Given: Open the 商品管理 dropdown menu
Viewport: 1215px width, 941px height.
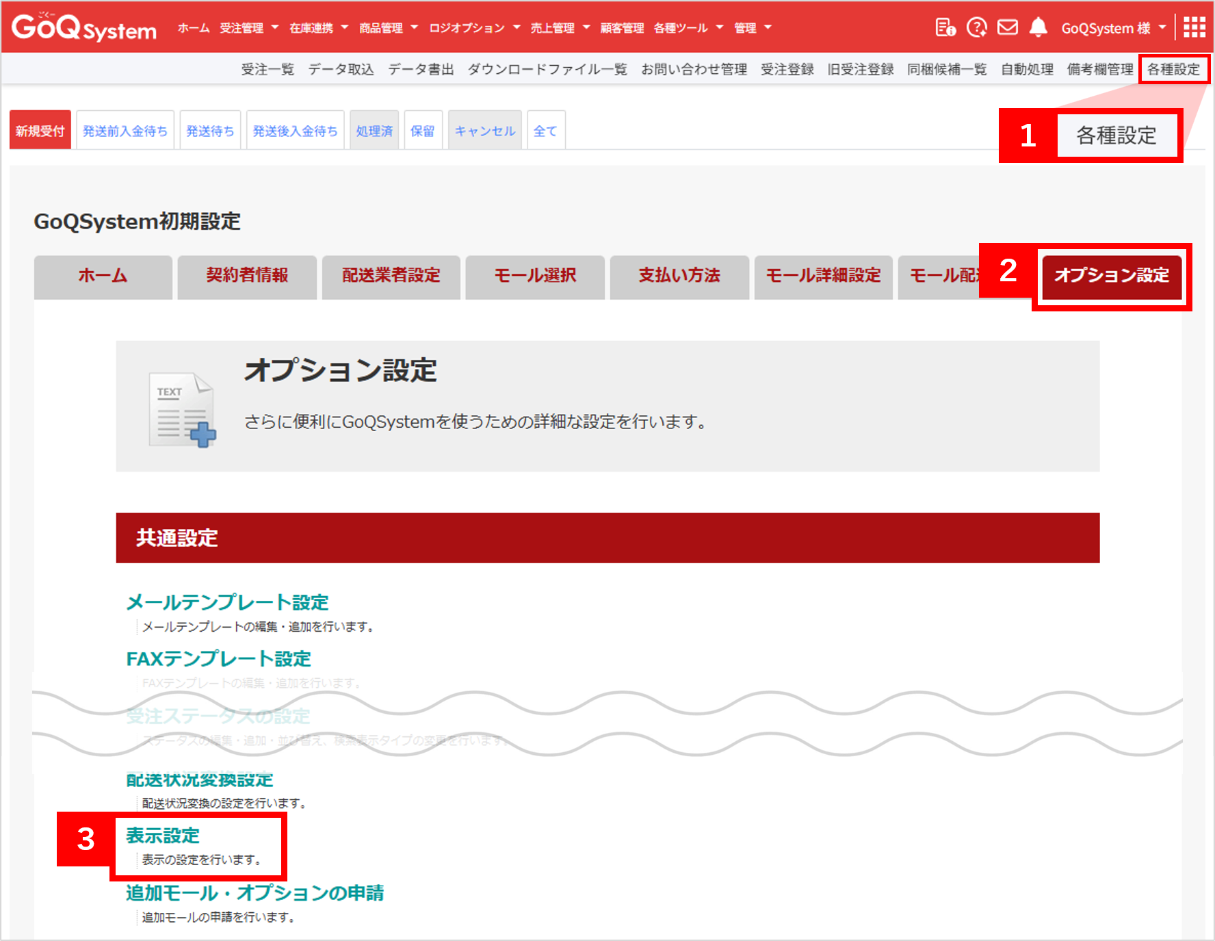Looking at the screenshot, I should pyautogui.click(x=388, y=28).
